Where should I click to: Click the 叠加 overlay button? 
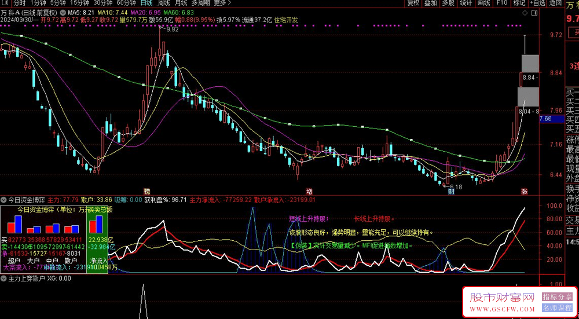pyautogui.click(x=431, y=3)
